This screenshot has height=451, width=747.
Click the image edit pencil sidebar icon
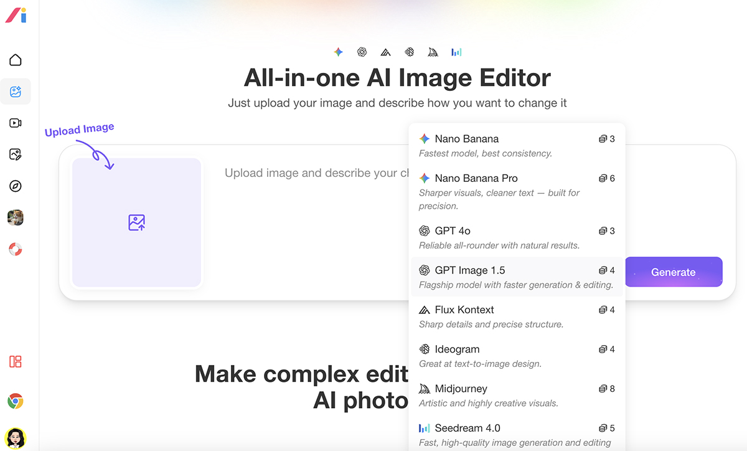[x=16, y=154]
